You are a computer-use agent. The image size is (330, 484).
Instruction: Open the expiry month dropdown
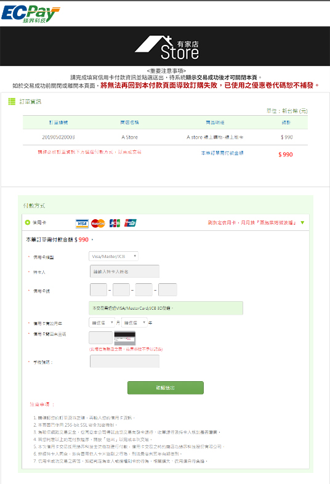tap(102, 323)
